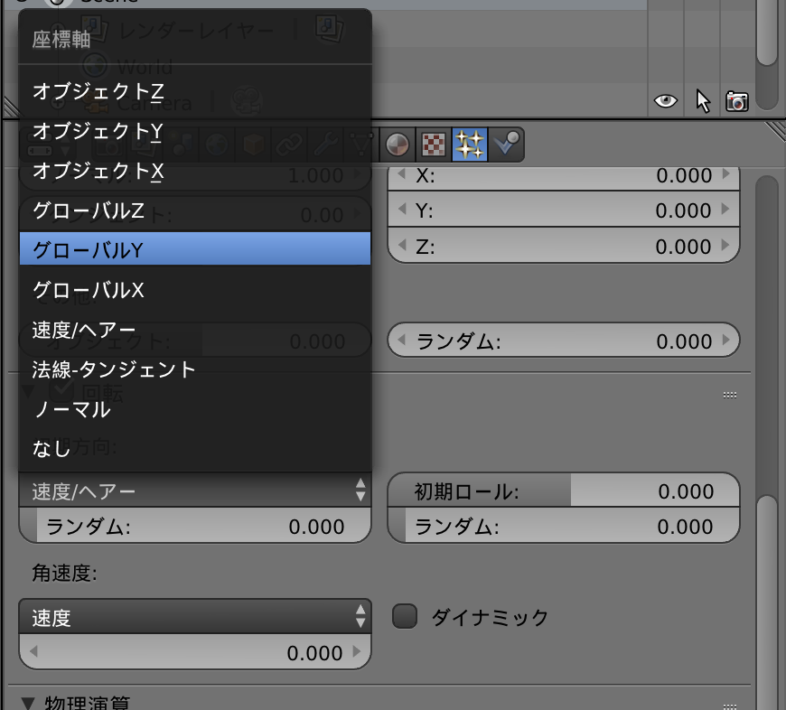Toggle Camera selectability cursor icon

pyautogui.click(x=703, y=101)
